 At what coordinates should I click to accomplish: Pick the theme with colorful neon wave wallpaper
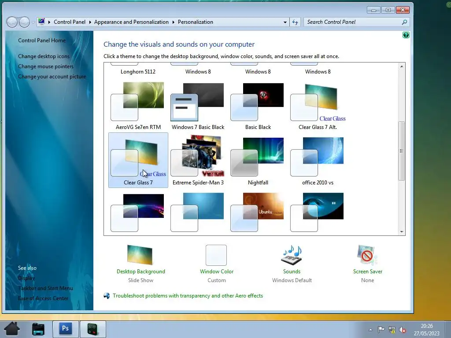(138, 212)
